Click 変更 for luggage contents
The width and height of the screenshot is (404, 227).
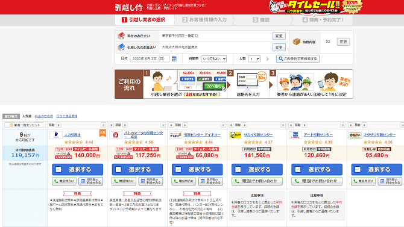[x=343, y=42]
